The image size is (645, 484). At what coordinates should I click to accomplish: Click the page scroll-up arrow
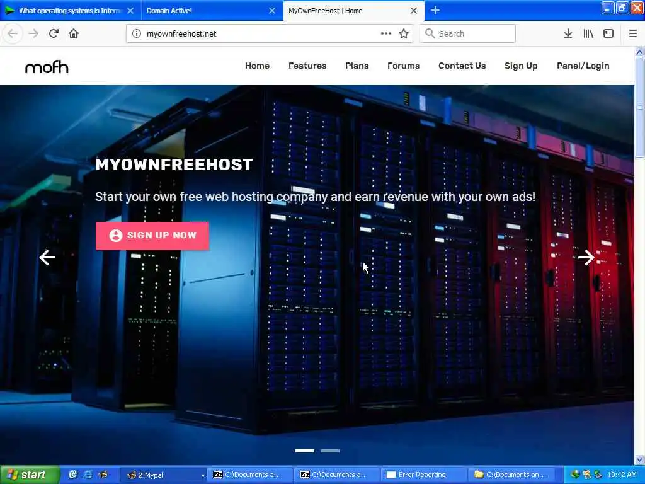(x=639, y=52)
